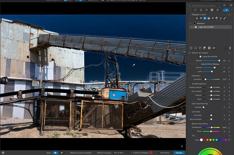Duplicate the selected mask
The image size is (234, 155).
tap(200, 48)
